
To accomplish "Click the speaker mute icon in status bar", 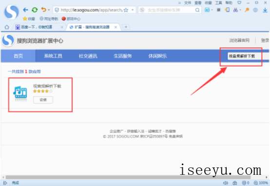I will point(226,183).
